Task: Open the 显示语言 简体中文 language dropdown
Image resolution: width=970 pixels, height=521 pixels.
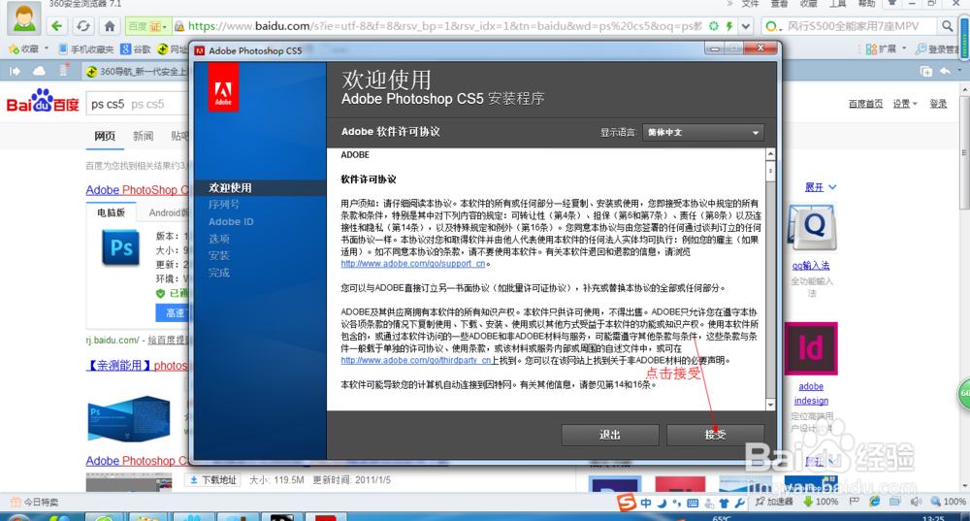Action: [x=703, y=132]
